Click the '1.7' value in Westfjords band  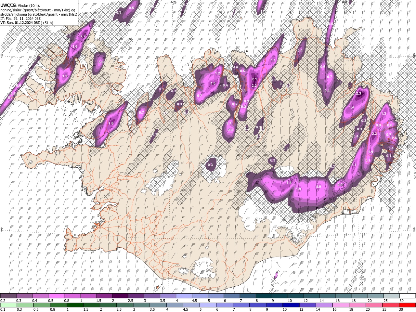83,36
